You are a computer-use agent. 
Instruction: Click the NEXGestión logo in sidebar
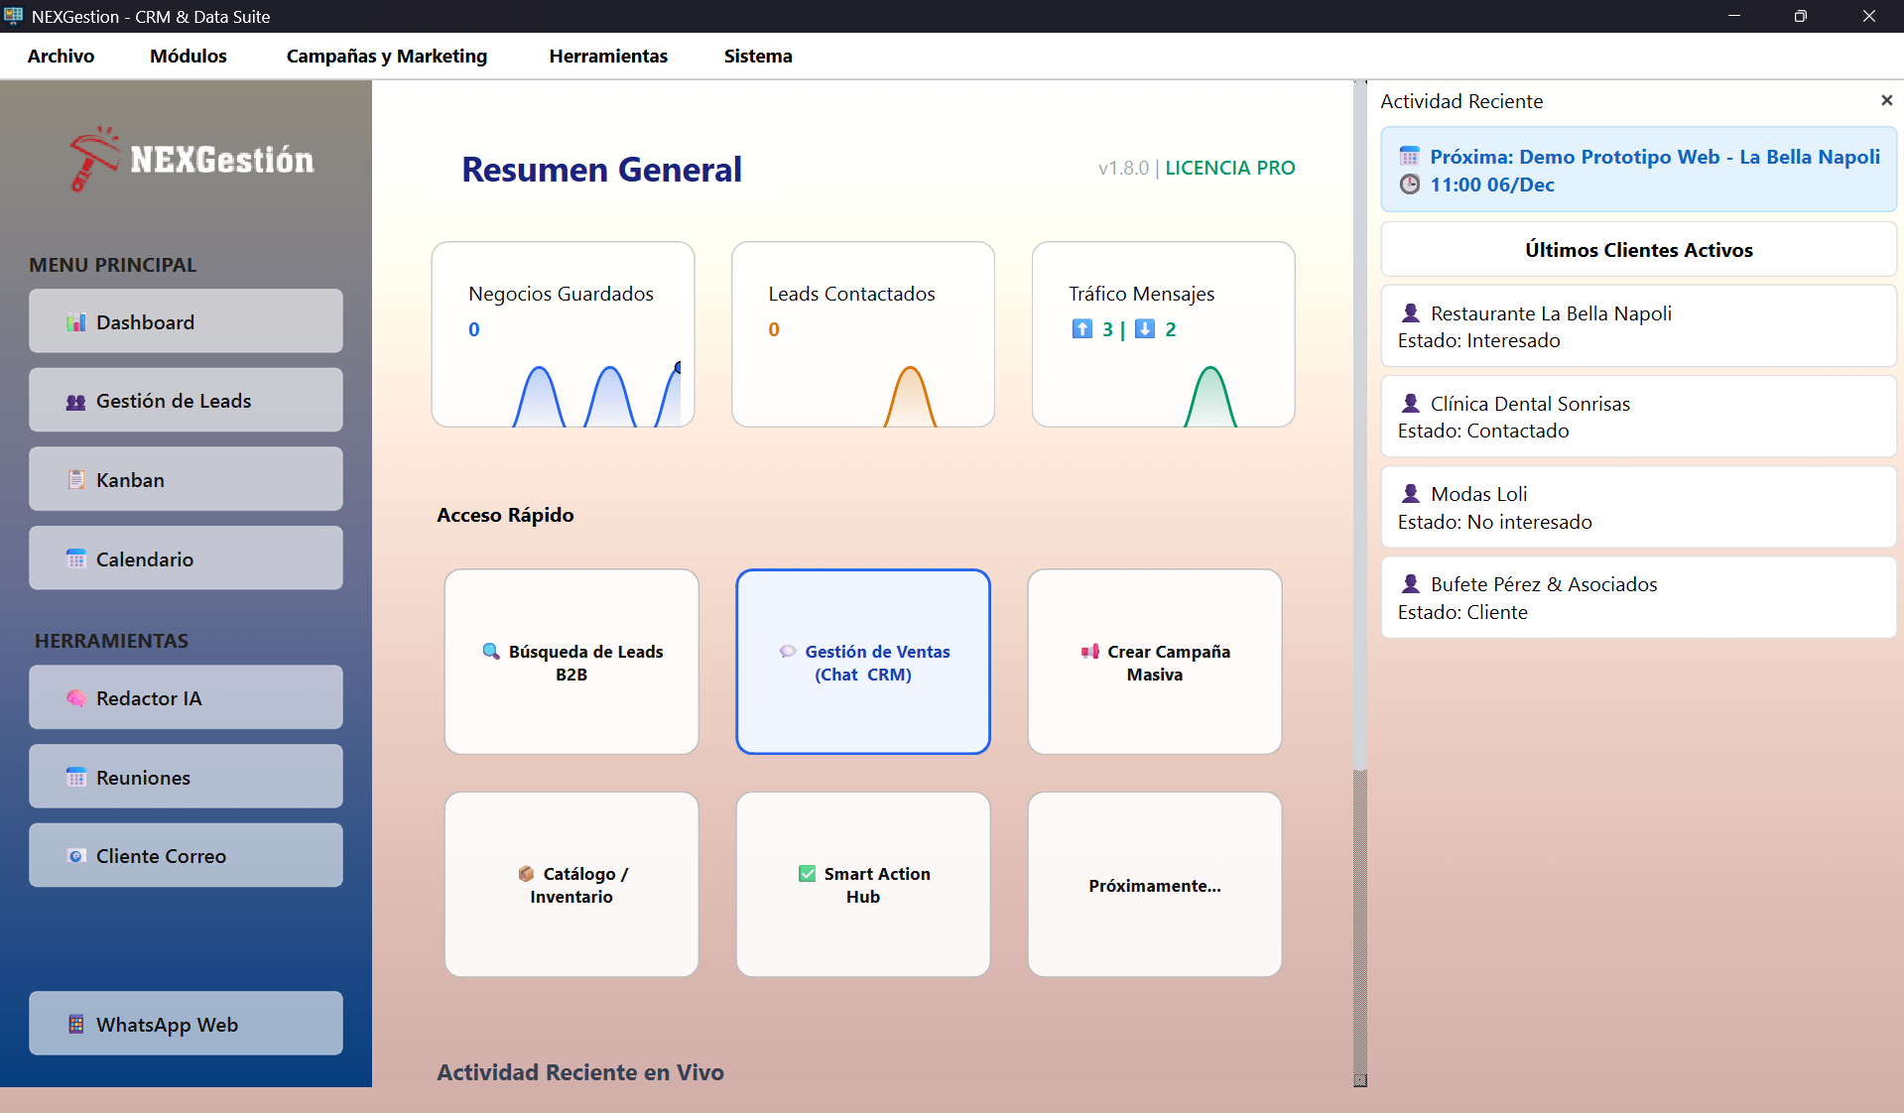point(191,160)
